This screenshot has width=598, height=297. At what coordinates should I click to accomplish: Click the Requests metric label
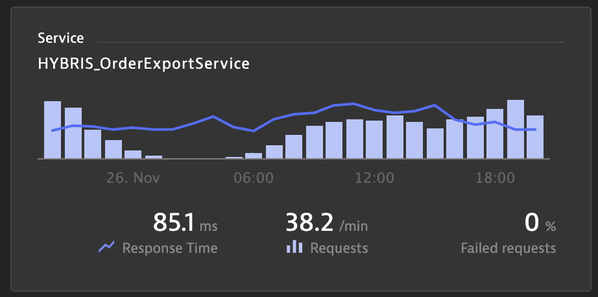pyautogui.click(x=339, y=248)
